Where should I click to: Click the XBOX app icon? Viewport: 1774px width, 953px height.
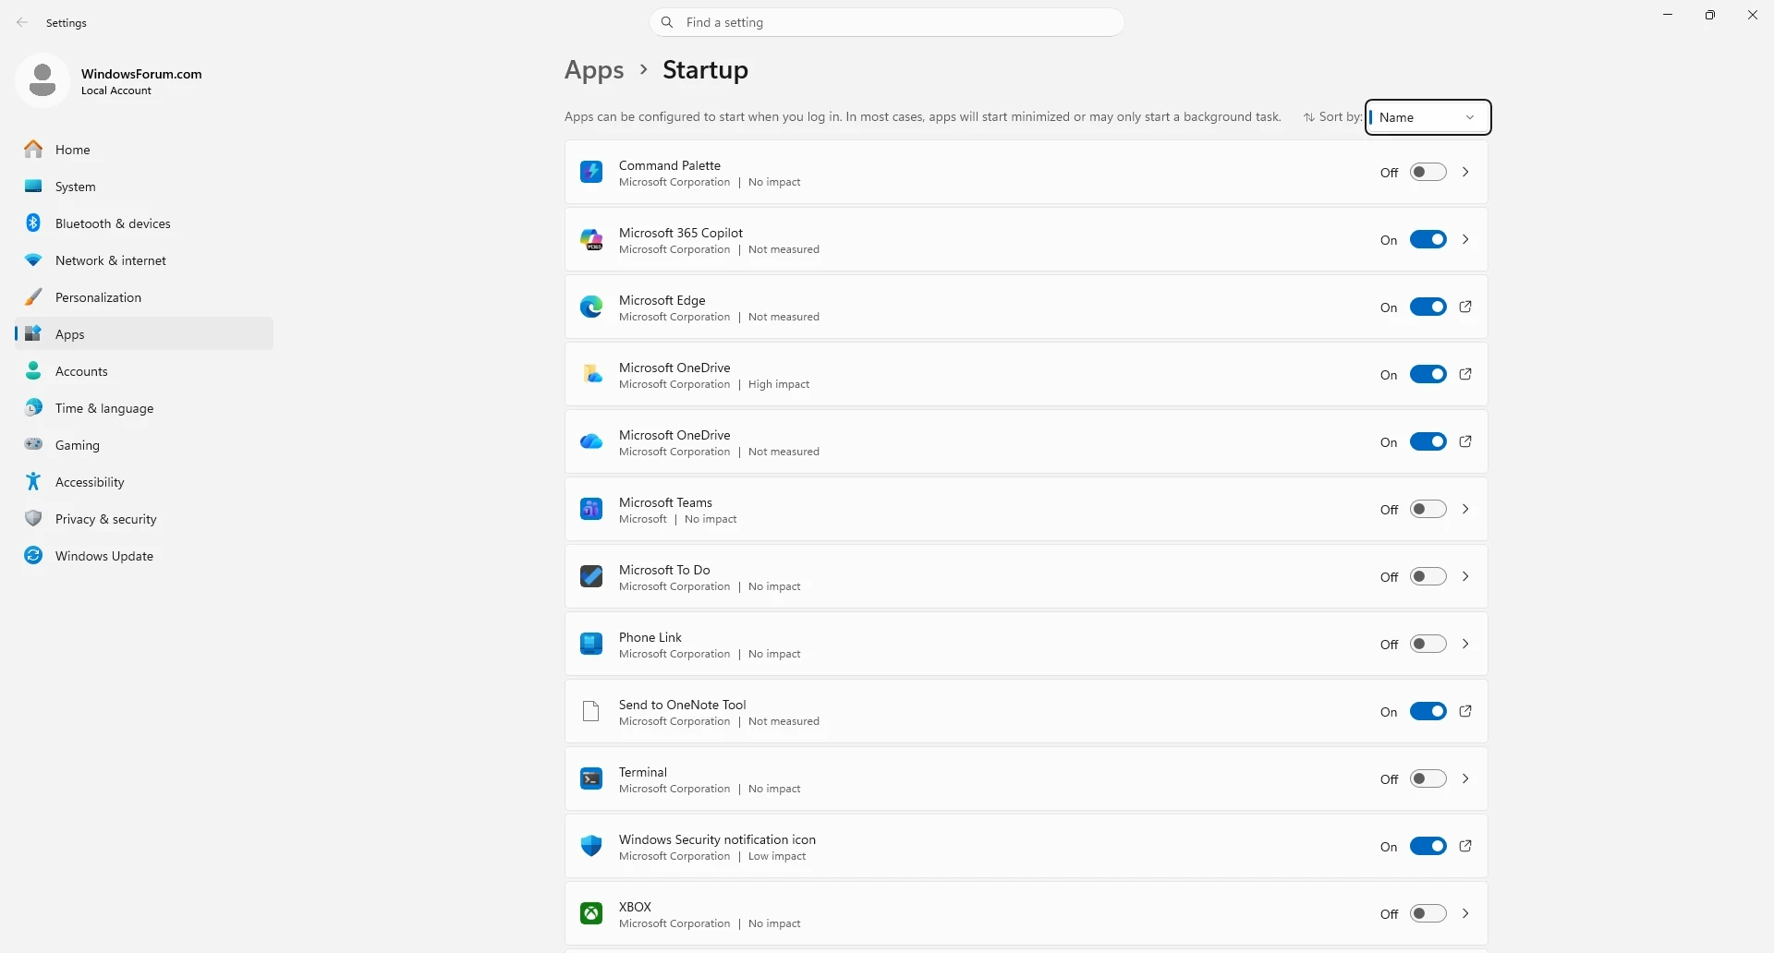tap(591, 914)
